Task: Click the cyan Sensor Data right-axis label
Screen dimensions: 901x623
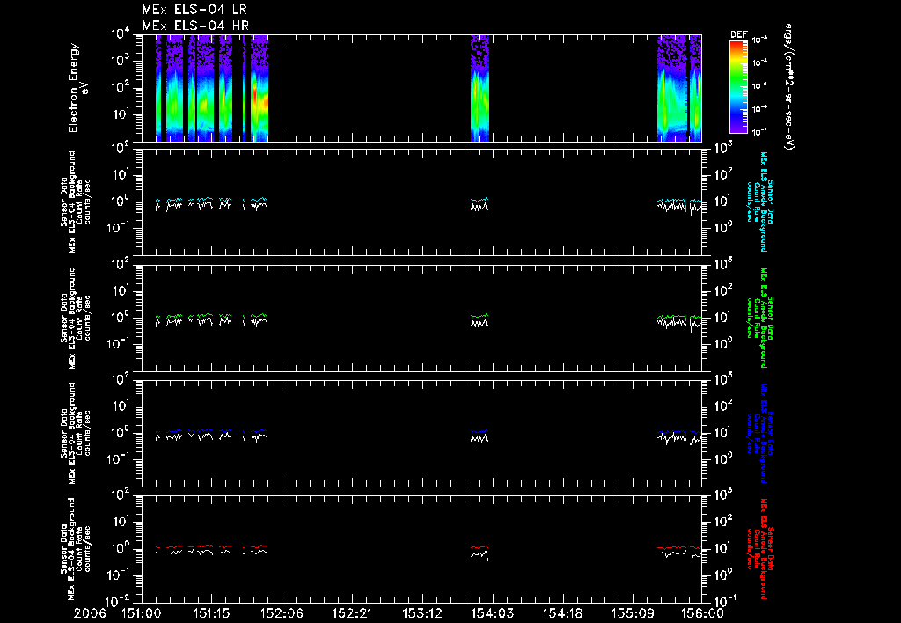Action: pyautogui.click(x=760, y=202)
